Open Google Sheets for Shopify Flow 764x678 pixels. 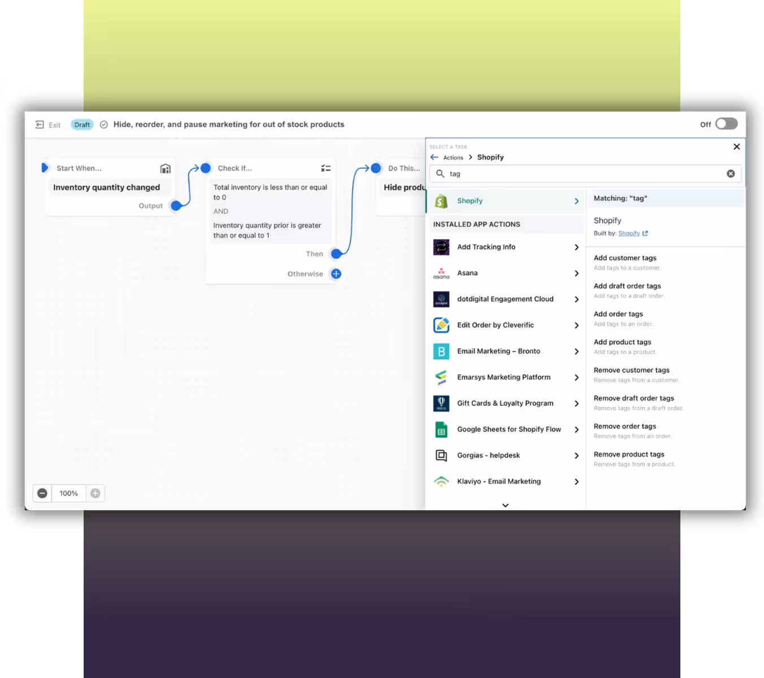(x=505, y=429)
